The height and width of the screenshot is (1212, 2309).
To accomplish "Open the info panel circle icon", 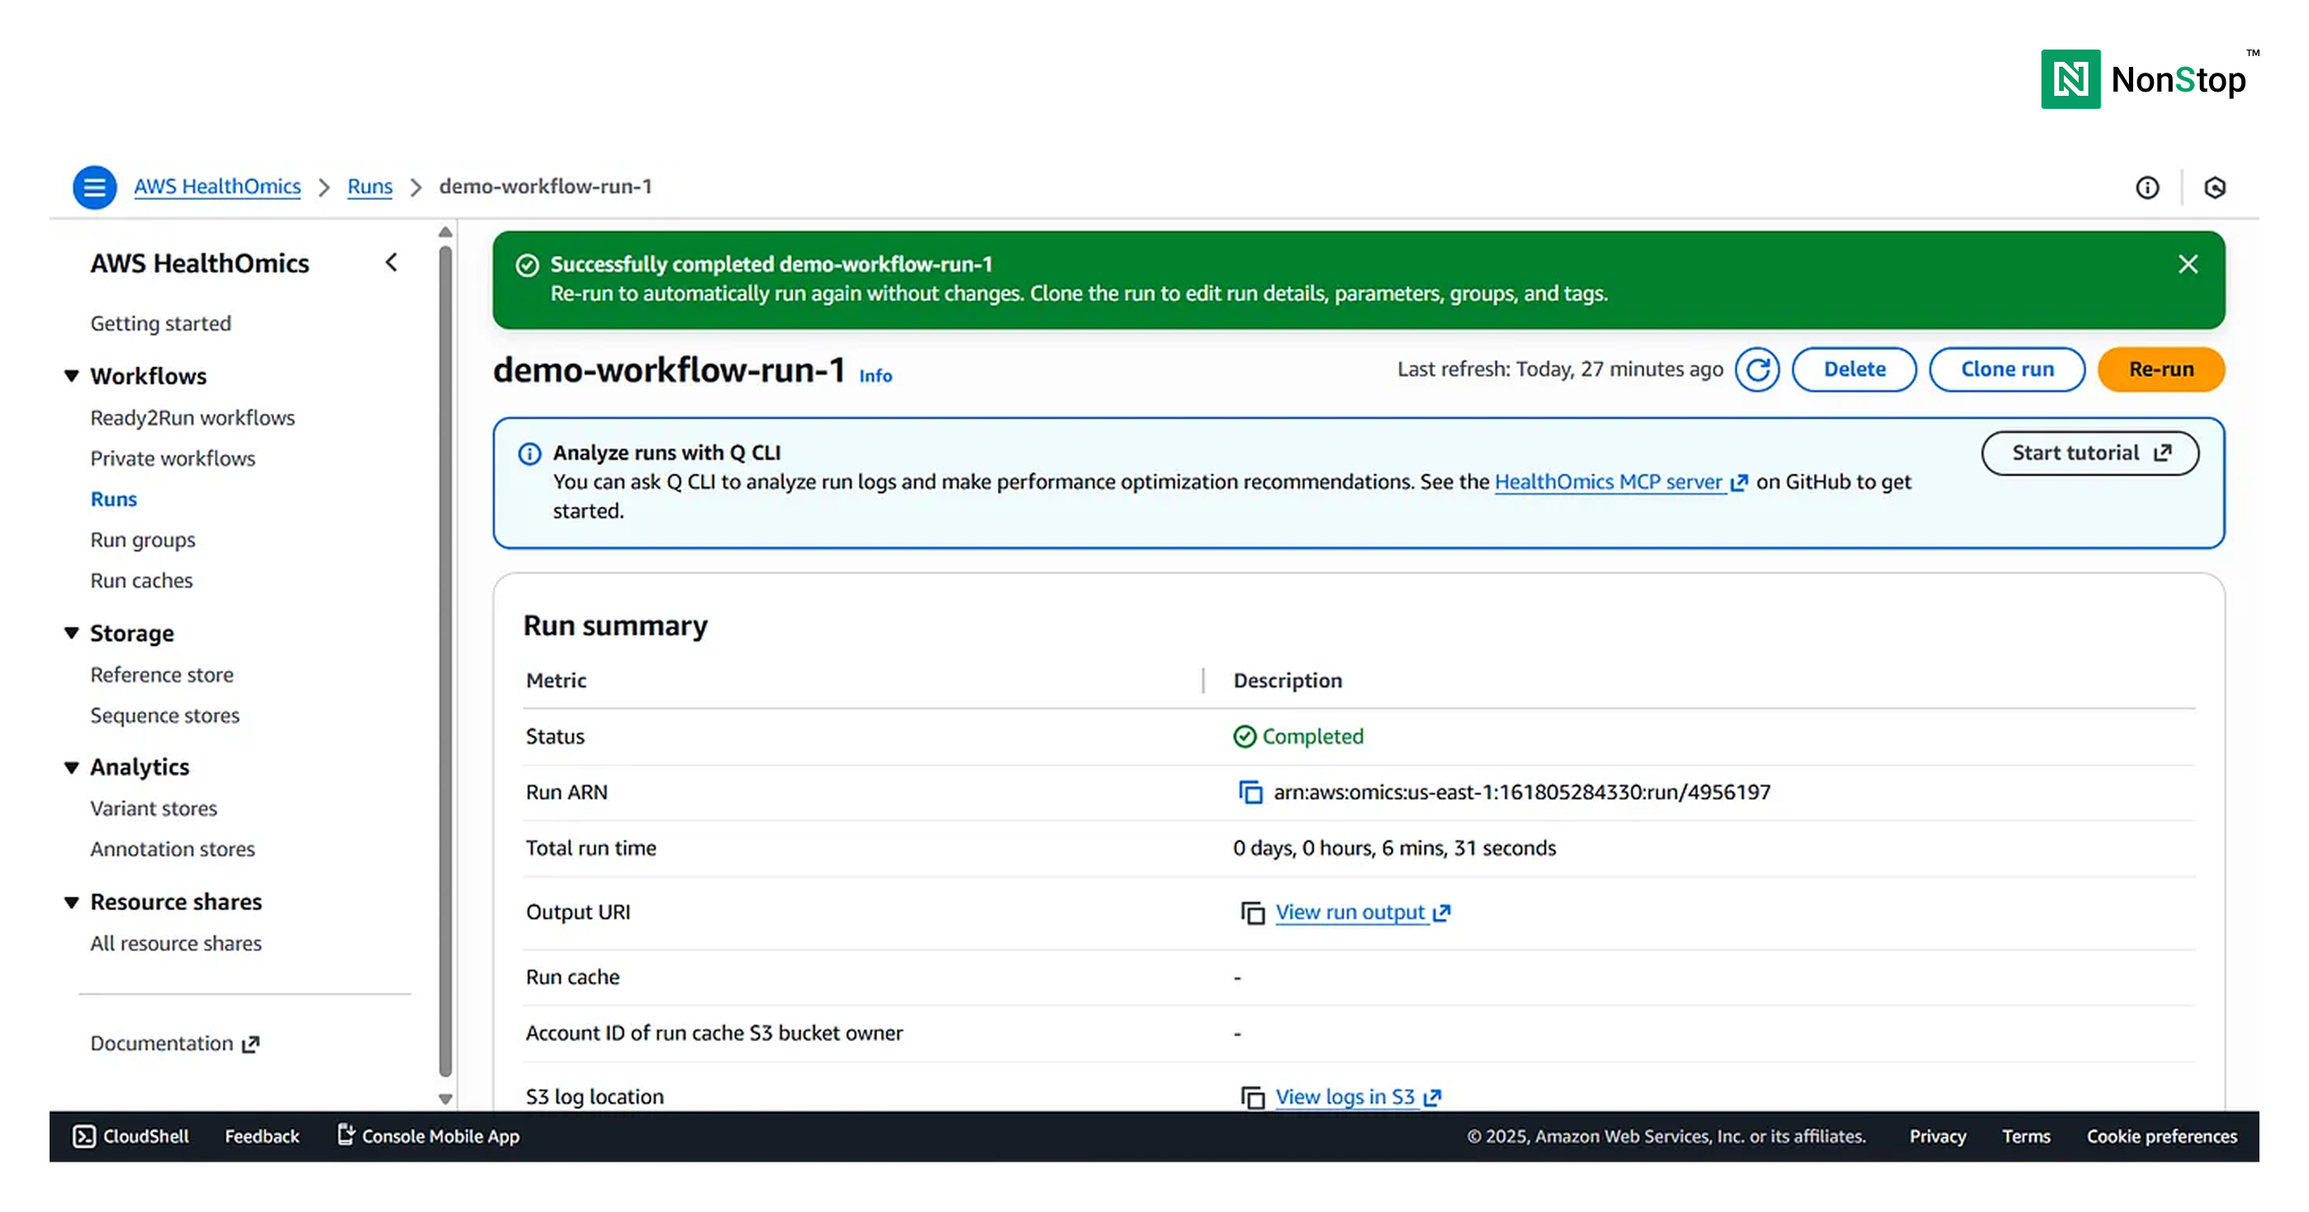I will pos(2147,187).
